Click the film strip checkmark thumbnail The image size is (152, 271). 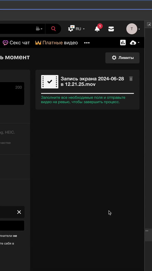[50, 82]
